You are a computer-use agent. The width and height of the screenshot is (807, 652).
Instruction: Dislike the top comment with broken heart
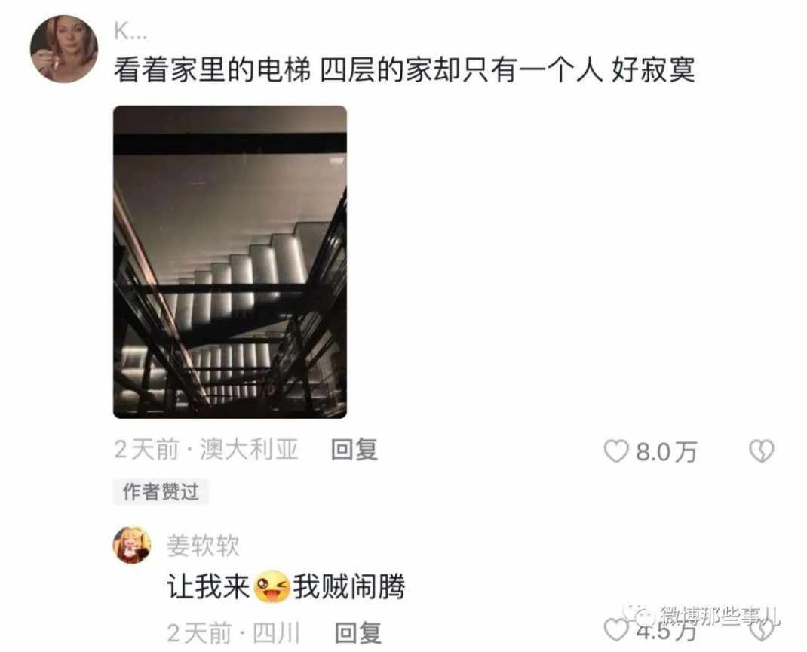[x=761, y=451]
